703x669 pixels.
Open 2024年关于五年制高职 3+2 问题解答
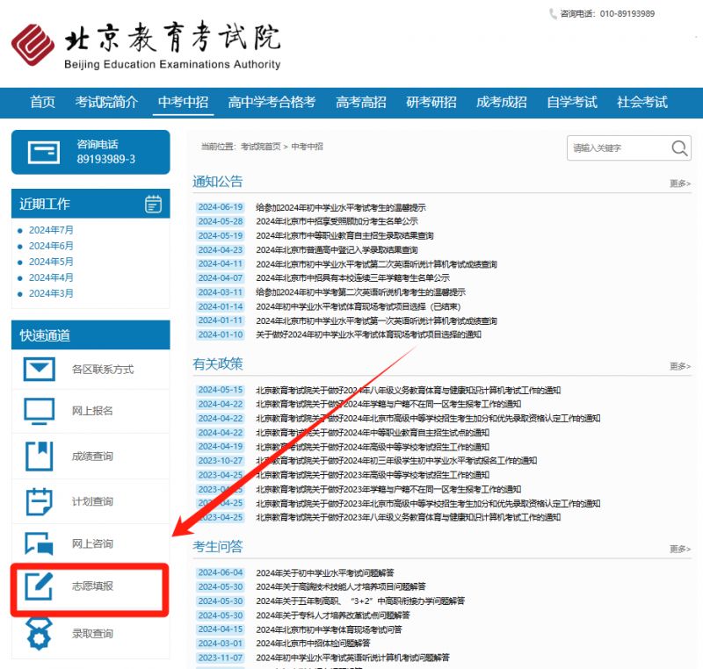[360, 601]
